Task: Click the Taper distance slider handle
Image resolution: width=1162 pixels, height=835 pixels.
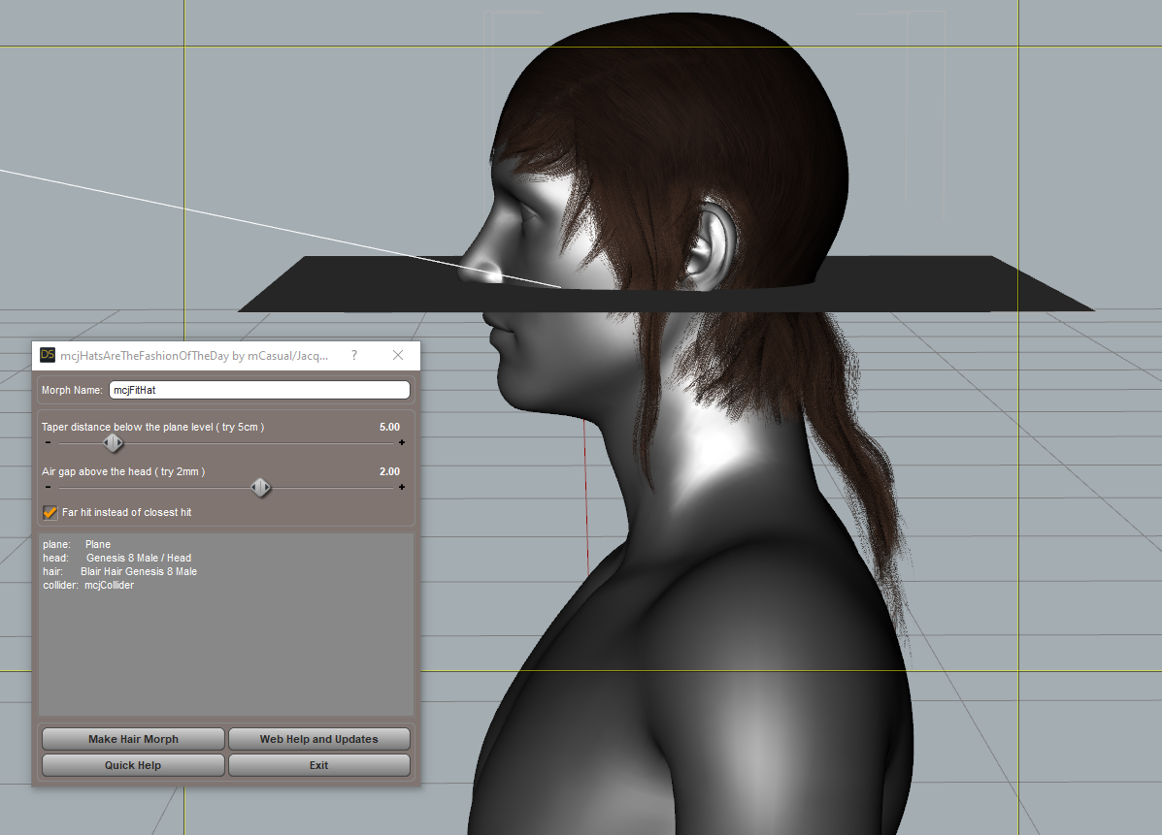Action: click(113, 443)
